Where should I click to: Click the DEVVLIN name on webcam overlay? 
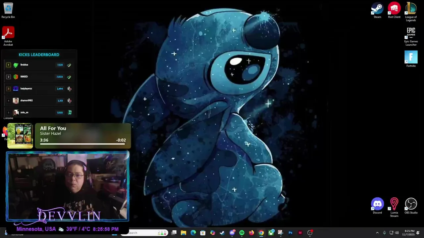pyautogui.click(x=69, y=216)
